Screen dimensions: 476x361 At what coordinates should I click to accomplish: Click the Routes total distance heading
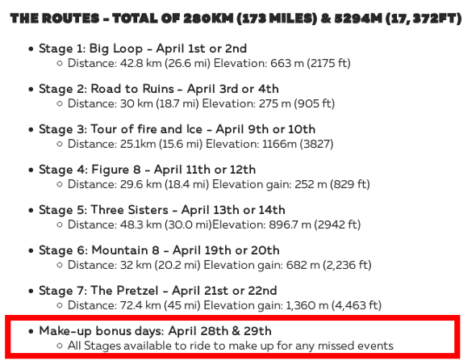click(236, 19)
